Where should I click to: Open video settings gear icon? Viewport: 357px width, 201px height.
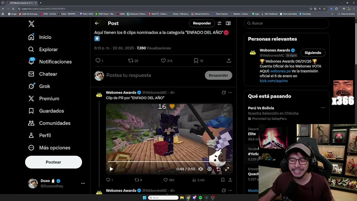coord(209,169)
